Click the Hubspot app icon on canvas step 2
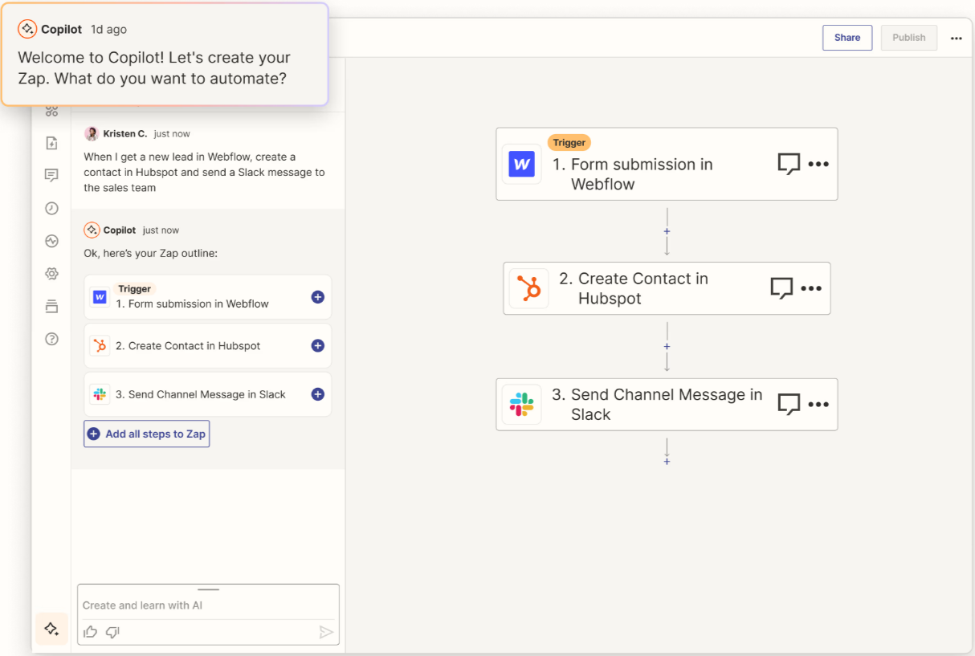The height and width of the screenshot is (656, 975). (529, 289)
